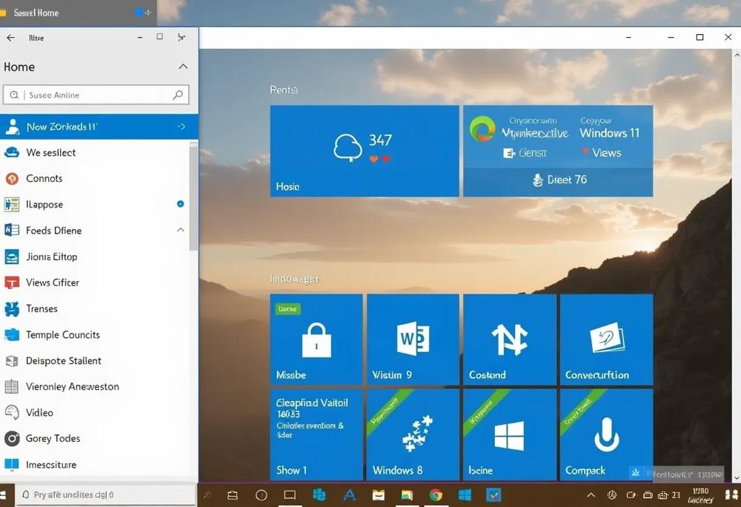The image size is (741, 507).
Task: Toggle the blue check beside ILappose
Action: (181, 204)
